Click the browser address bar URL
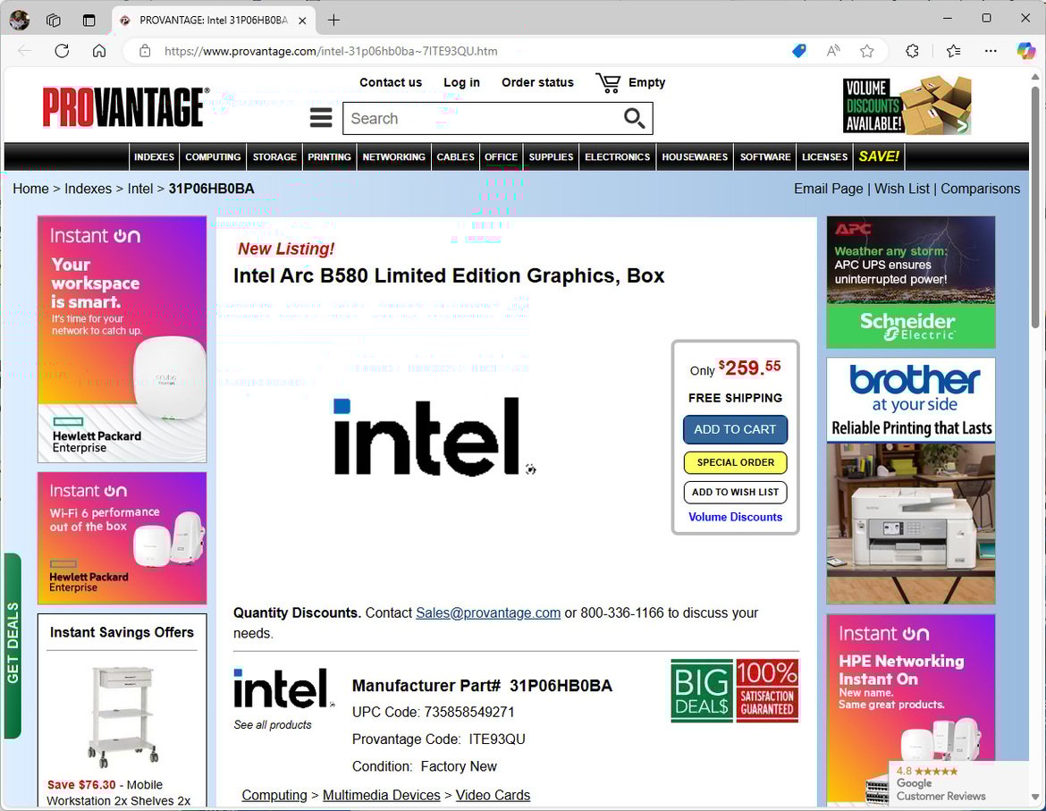Image resolution: width=1046 pixels, height=811 pixels. (x=331, y=51)
